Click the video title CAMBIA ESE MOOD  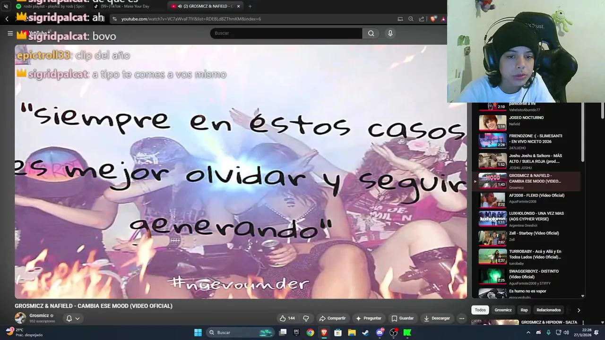coord(94,306)
